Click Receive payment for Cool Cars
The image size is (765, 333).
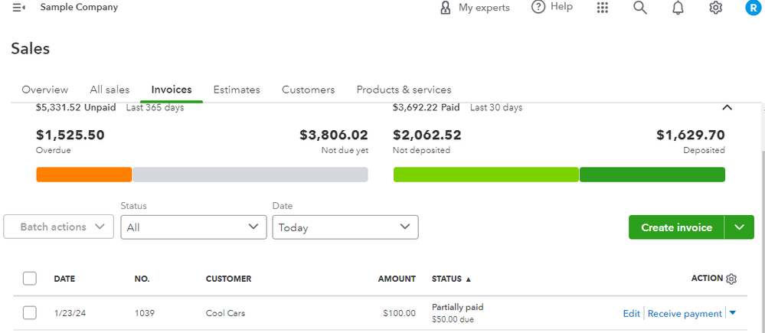(x=684, y=313)
